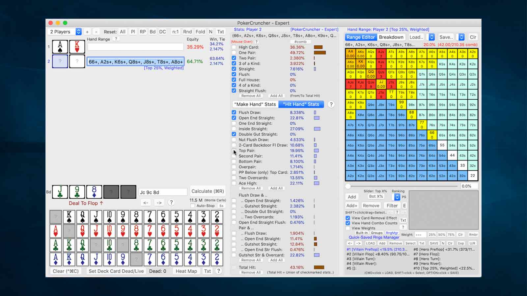Uncheck the Straight stat checkbox
527x296 pixels.
click(234, 69)
